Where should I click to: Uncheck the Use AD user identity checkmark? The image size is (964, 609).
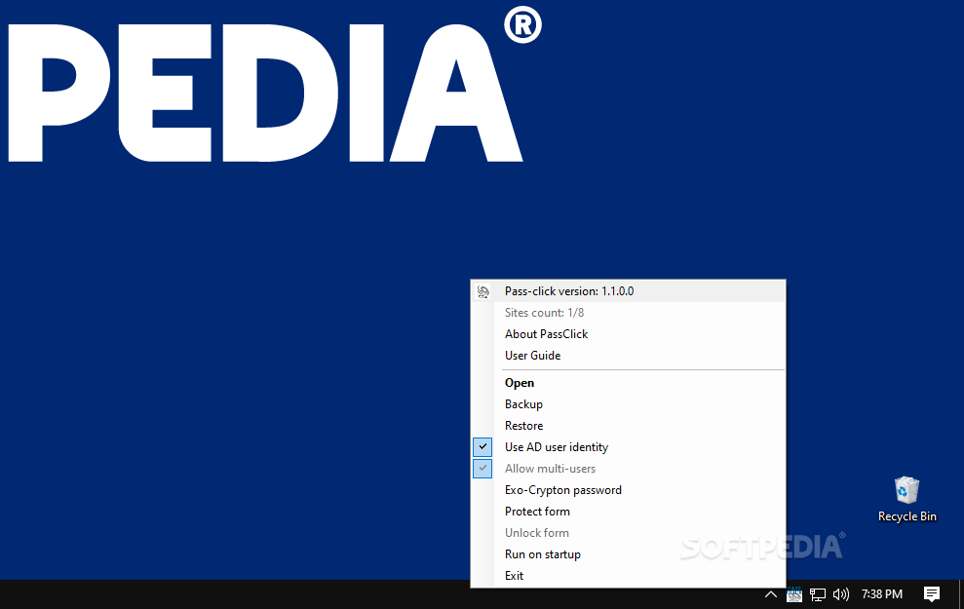(482, 447)
